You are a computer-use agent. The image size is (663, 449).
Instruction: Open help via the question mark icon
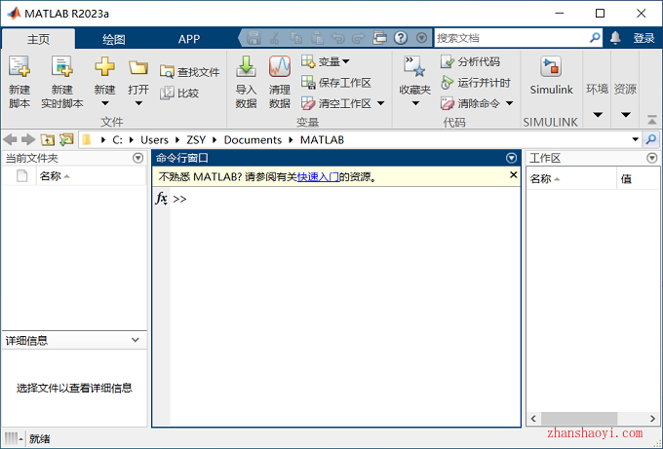[401, 38]
